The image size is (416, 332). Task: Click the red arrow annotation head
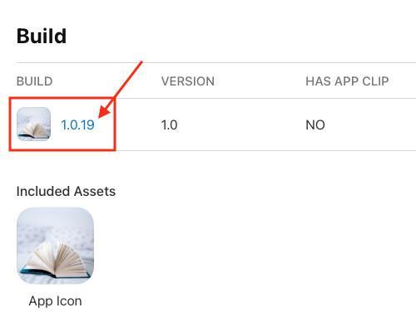(105, 111)
